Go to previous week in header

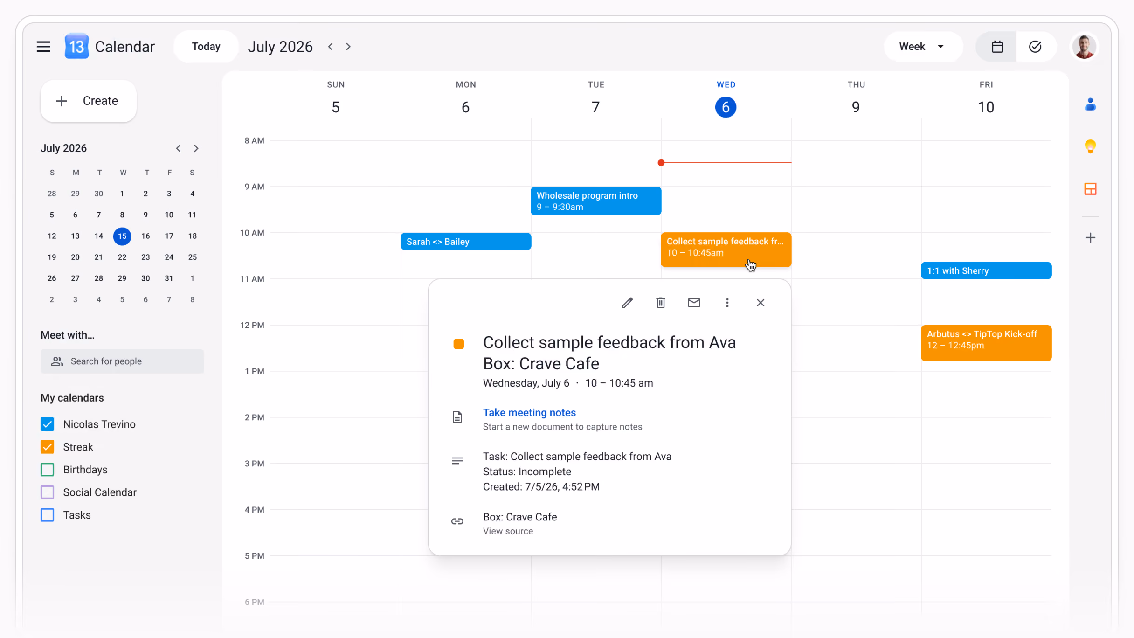click(x=331, y=47)
